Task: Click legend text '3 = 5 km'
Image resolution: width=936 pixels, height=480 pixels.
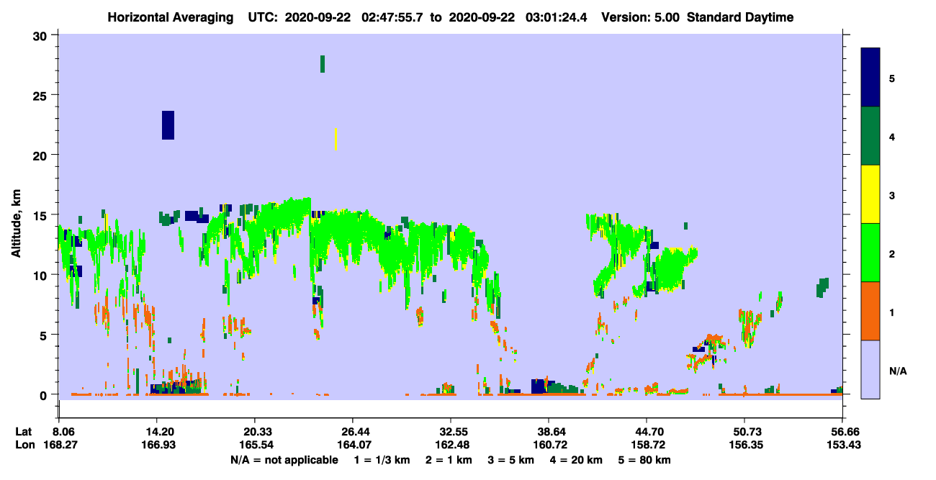Action: pyautogui.click(x=513, y=460)
